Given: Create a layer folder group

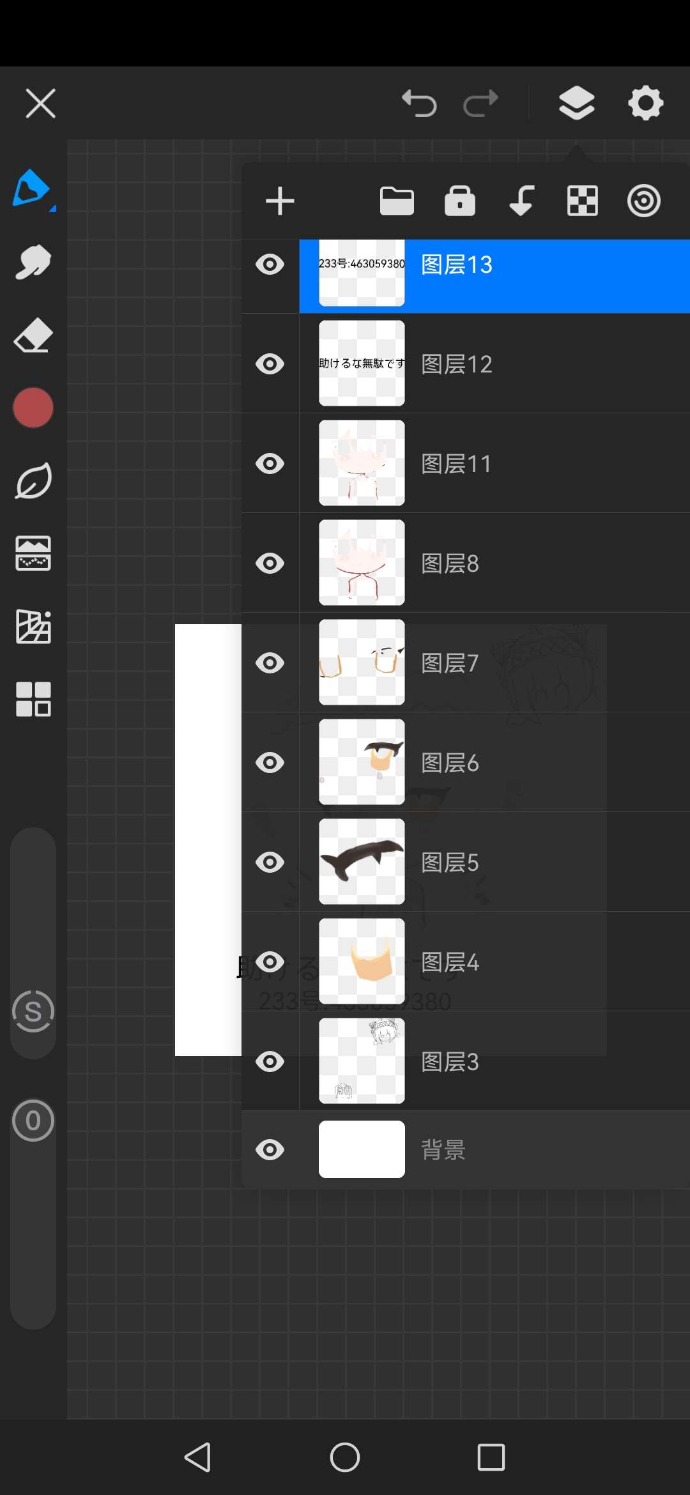Looking at the screenshot, I should (x=397, y=201).
